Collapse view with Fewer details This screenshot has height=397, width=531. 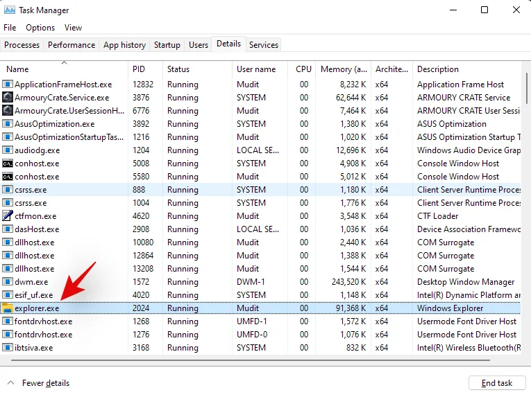pyautogui.click(x=38, y=383)
